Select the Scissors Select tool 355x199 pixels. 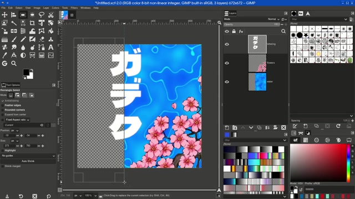pos(50,15)
